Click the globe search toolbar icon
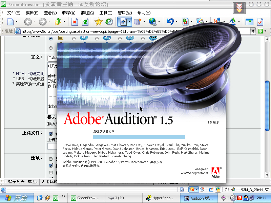Screen dimensions: 271x203 [153, 22]
